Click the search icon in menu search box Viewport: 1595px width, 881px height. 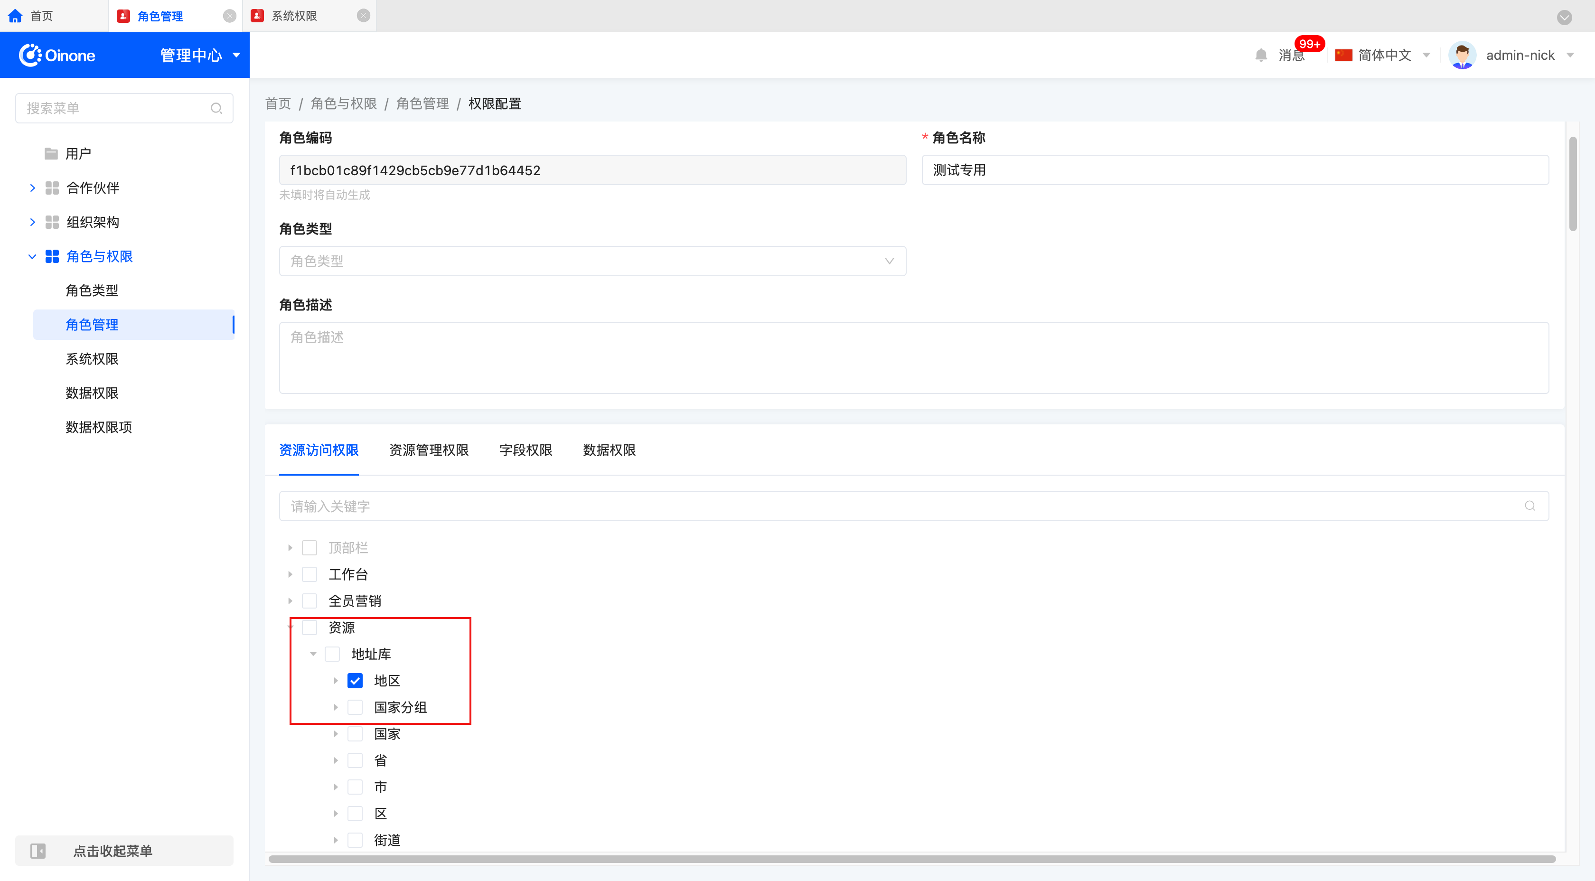216,108
